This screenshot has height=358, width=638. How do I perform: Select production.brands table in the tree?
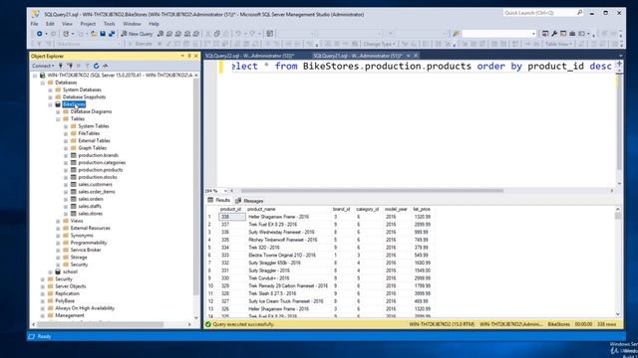(98, 155)
